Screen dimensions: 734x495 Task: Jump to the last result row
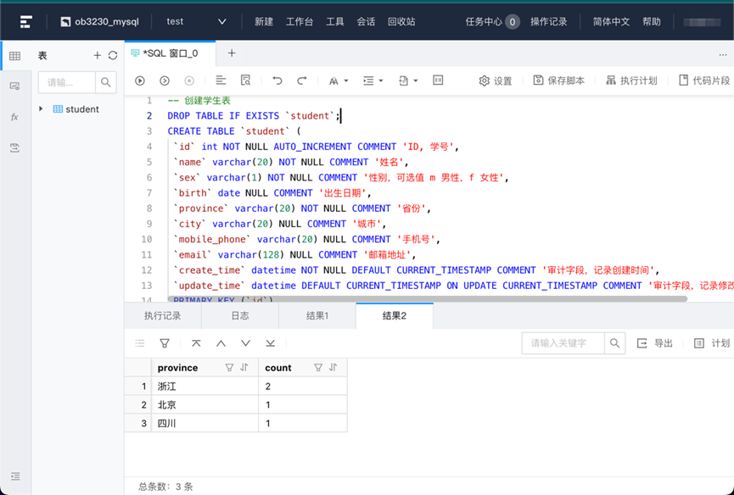(270, 343)
